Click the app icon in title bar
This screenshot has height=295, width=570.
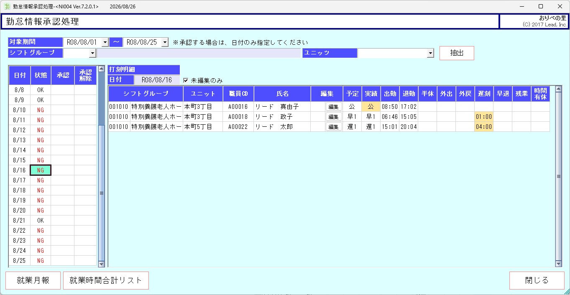pyautogui.click(x=7, y=7)
